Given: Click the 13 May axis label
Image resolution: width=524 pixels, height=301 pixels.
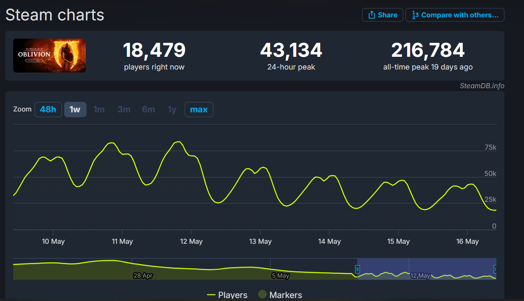Looking at the screenshot, I should pos(260,241).
